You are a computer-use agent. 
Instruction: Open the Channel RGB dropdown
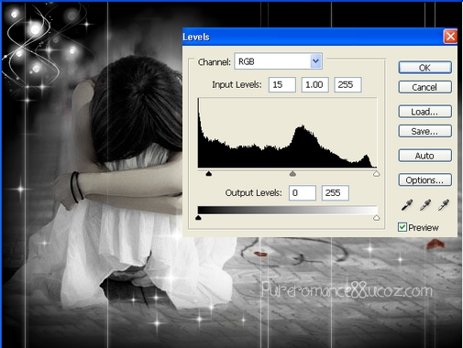pos(278,61)
